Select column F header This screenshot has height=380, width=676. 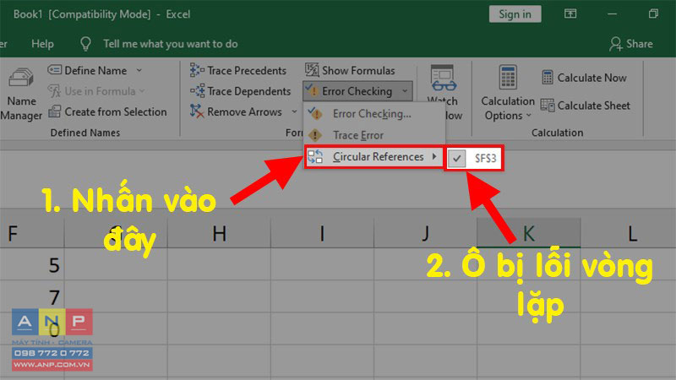click(x=32, y=233)
